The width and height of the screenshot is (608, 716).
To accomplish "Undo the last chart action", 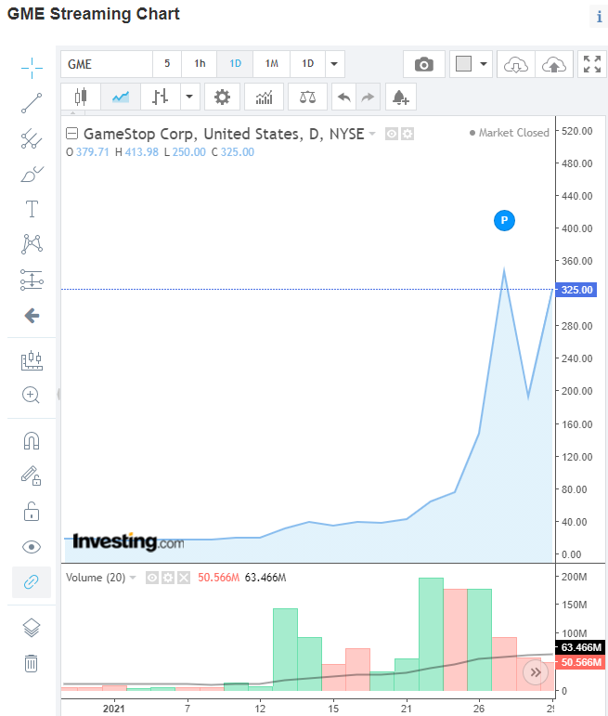I will pyautogui.click(x=343, y=97).
